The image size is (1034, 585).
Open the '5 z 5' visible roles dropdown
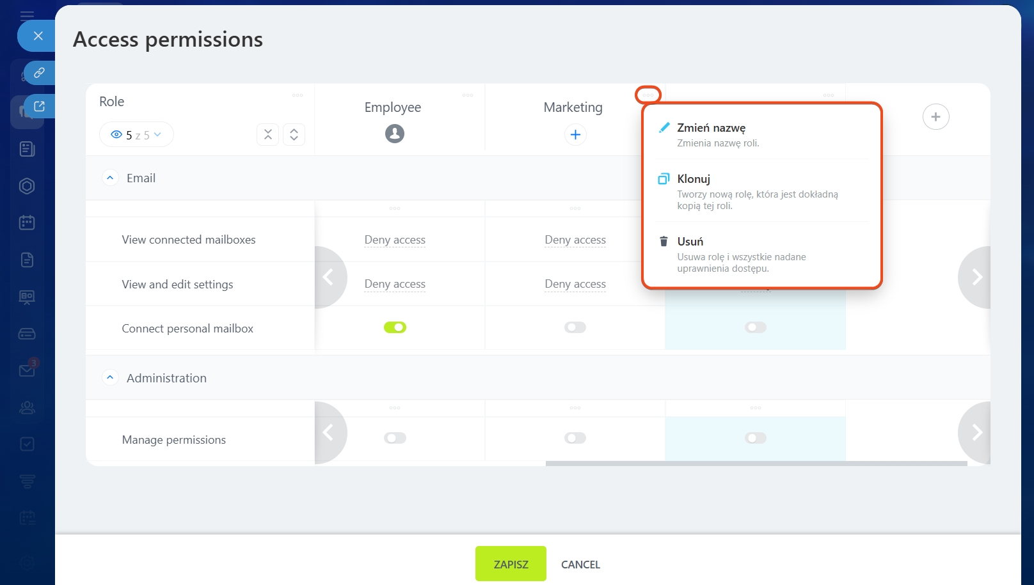(136, 135)
